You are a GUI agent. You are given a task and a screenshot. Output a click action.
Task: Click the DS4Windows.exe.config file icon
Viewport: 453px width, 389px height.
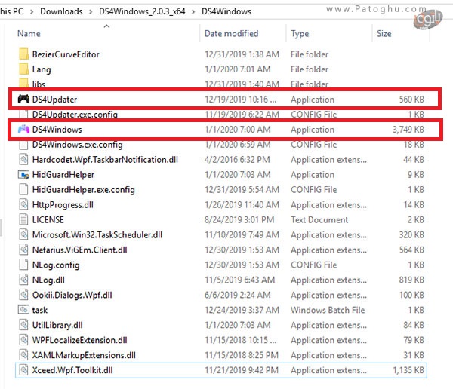tap(23, 145)
